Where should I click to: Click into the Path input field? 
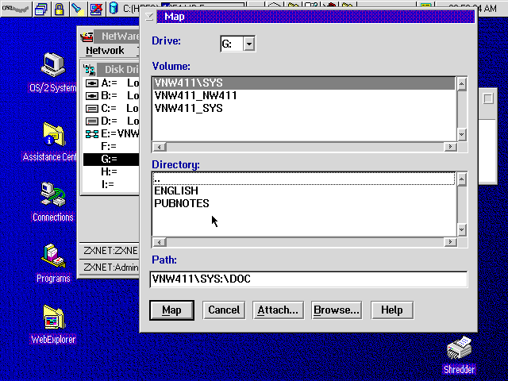(309, 279)
